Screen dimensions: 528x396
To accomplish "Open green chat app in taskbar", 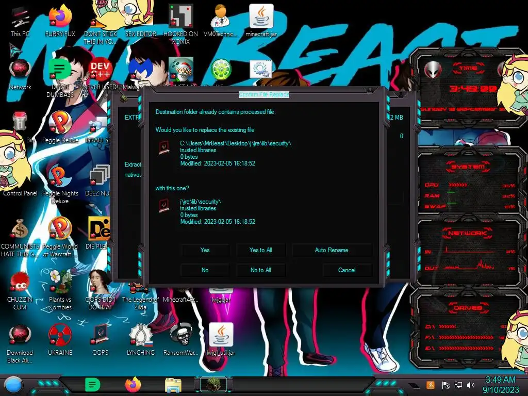I will pos(92,385).
